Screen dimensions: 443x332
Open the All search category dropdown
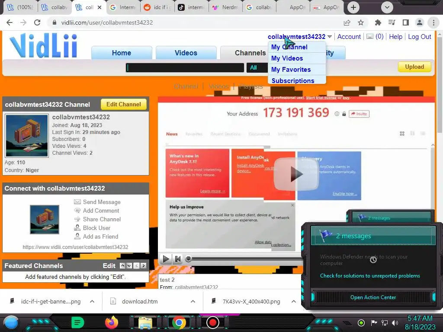257,67
